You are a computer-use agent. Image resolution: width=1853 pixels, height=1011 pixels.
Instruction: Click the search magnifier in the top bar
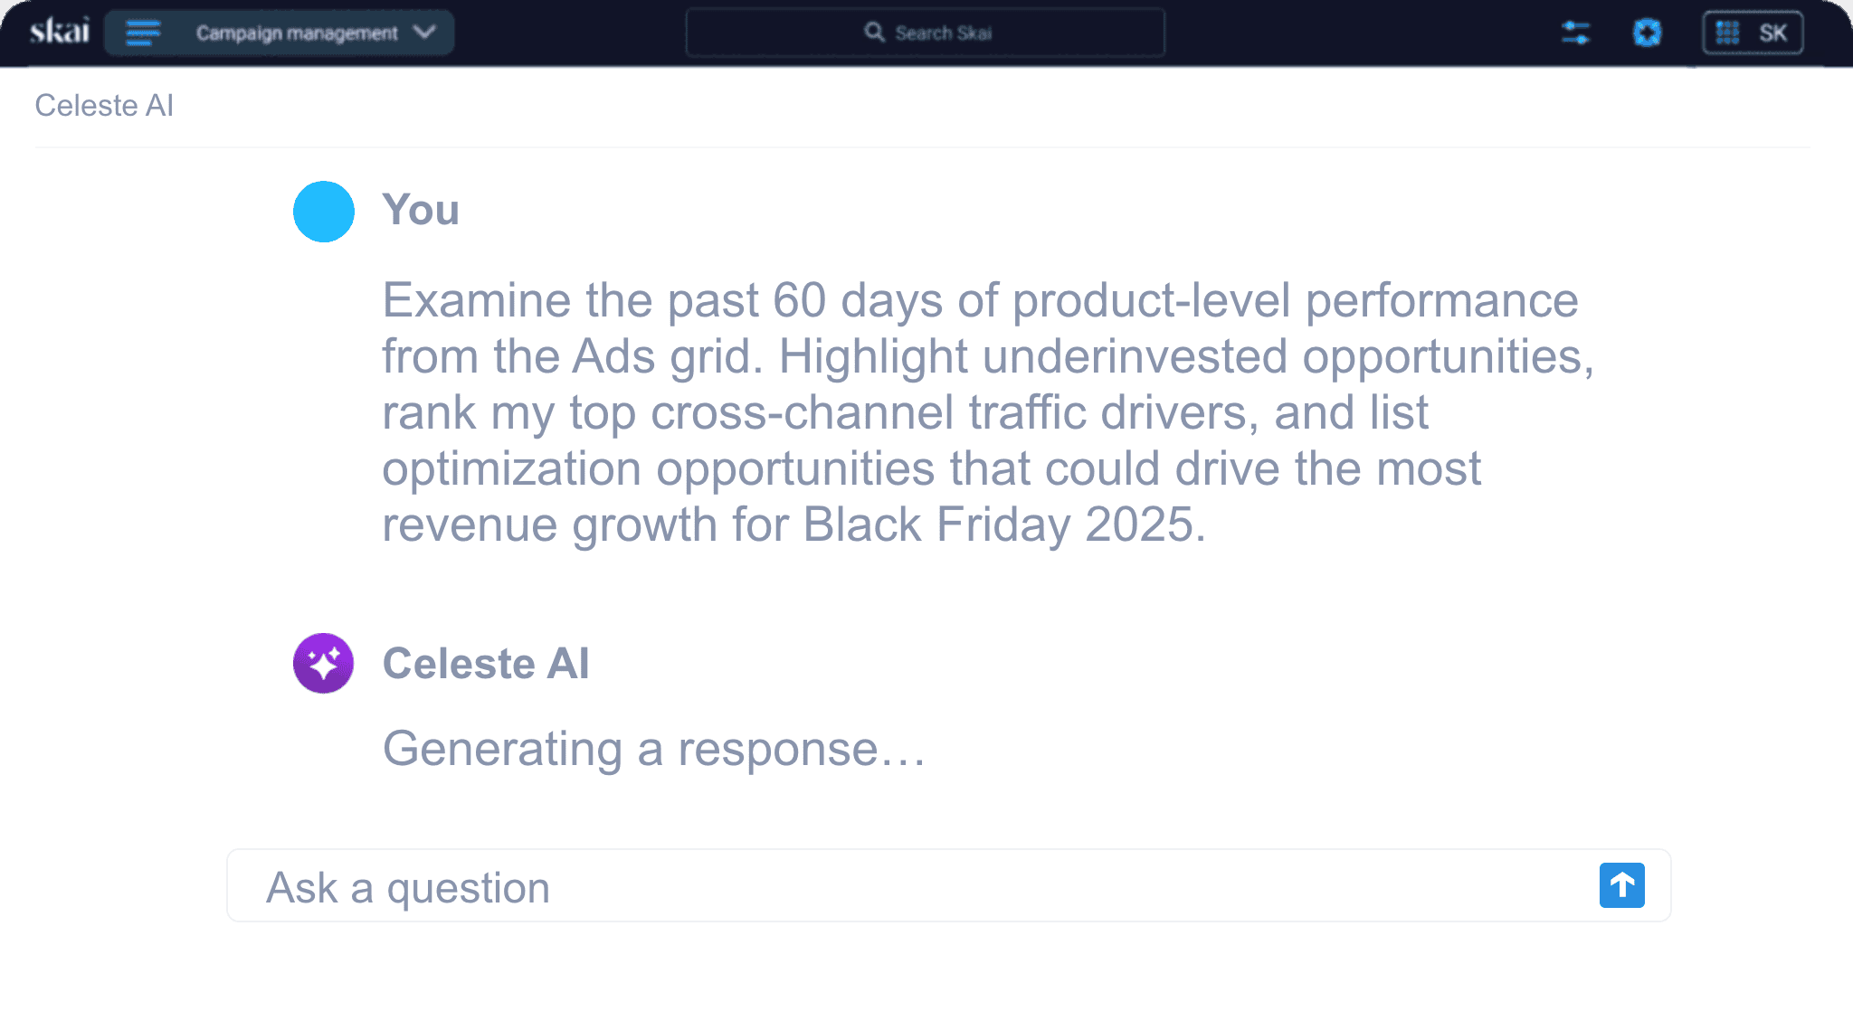(874, 31)
